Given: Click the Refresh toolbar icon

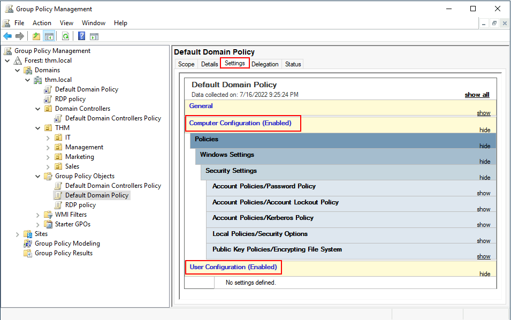Looking at the screenshot, I should (65, 36).
